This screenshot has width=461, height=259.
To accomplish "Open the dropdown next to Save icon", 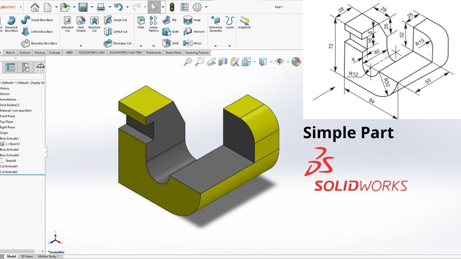I will click(91, 7).
